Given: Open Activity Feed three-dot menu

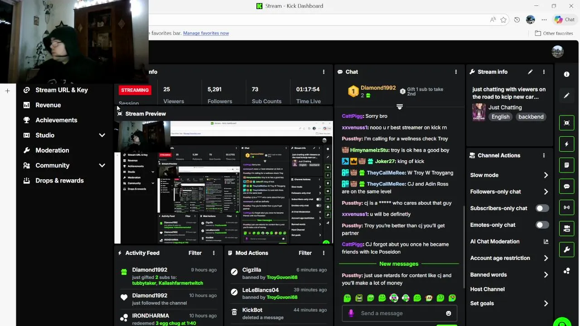Looking at the screenshot, I should [x=214, y=253].
